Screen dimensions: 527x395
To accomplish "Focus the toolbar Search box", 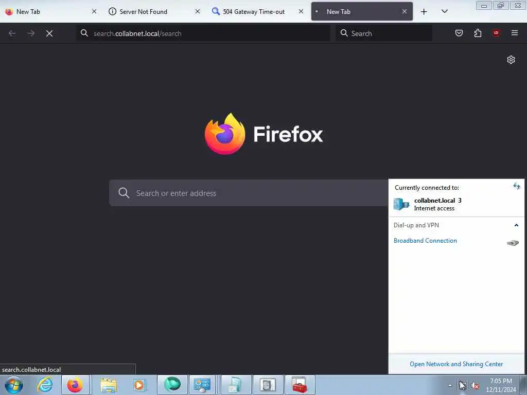I will (x=384, y=33).
